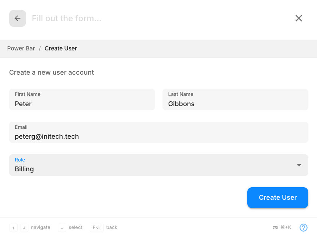Click the up arrow navigate key icon
Viewport: 317px width, 235px height.
click(x=14, y=228)
